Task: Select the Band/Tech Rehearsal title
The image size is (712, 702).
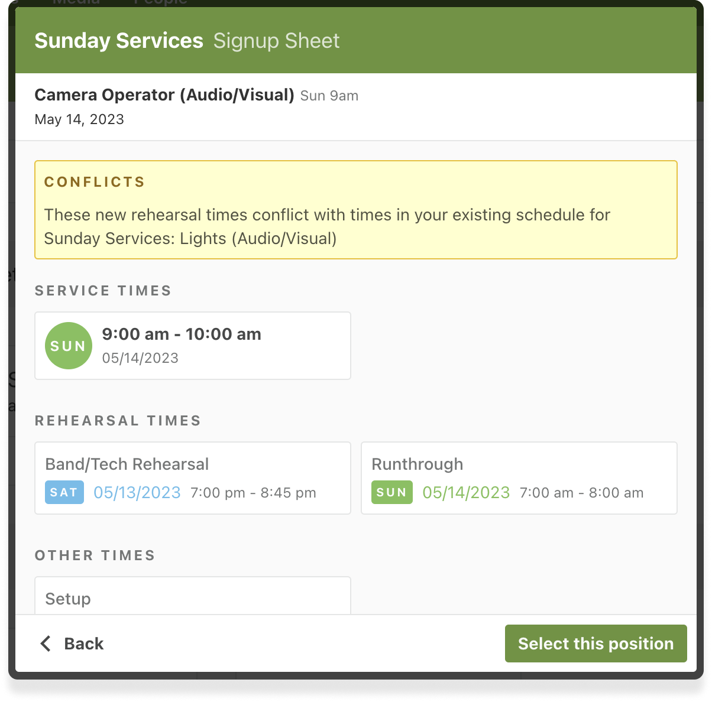Action: tap(127, 464)
